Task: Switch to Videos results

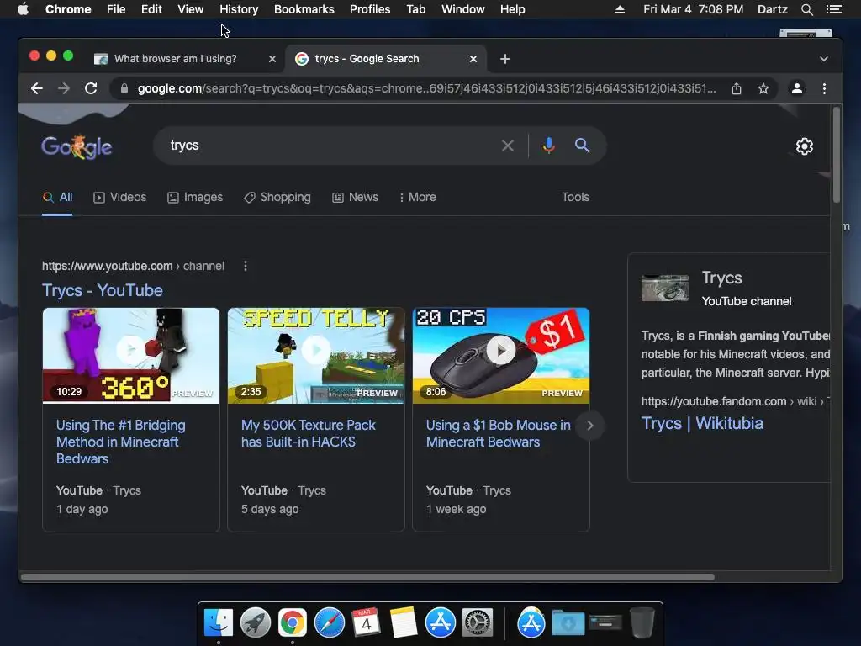Action: click(x=119, y=197)
